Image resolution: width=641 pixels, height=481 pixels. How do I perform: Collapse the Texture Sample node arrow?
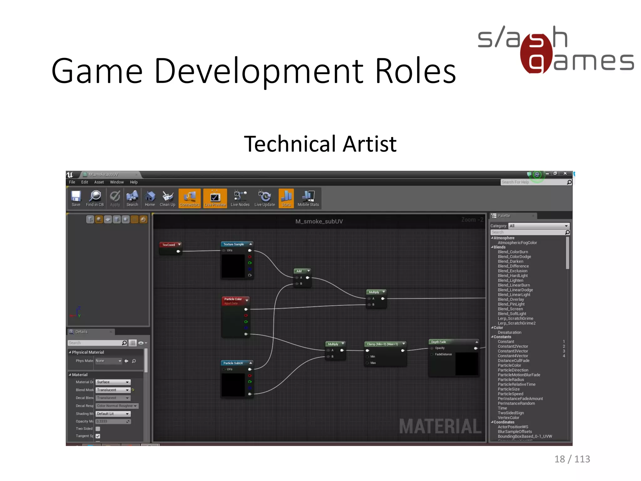pos(250,244)
